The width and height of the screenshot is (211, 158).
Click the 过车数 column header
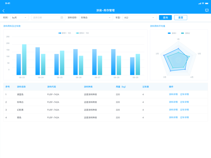[x=146, y=87]
